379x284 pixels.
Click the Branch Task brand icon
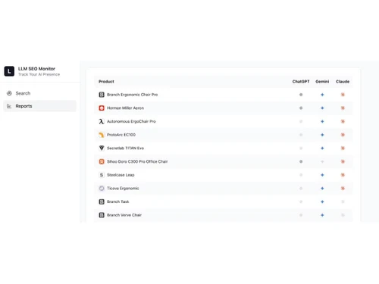click(102, 201)
